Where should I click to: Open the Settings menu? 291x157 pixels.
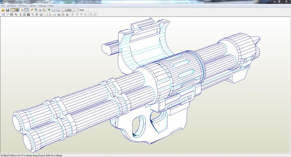tap(42, 6)
